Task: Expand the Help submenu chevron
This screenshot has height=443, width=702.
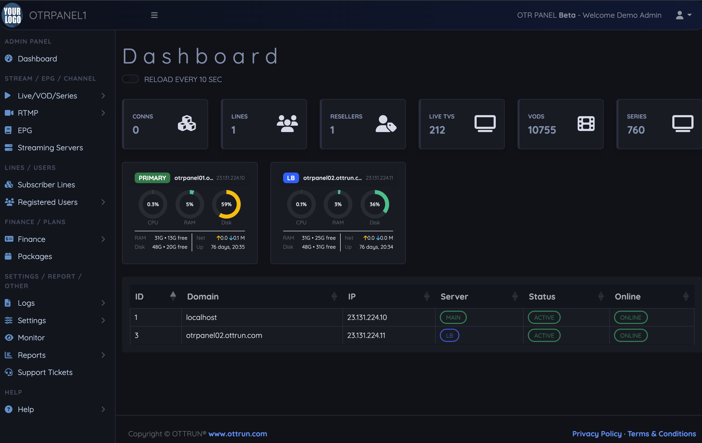Action: pyautogui.click(x=103, y=409)
